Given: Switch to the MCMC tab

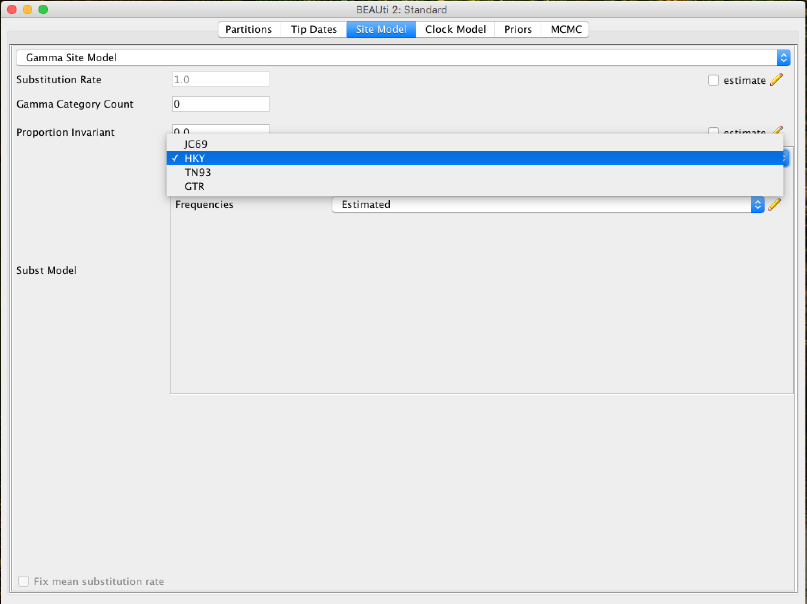Looking at the screenshot, I should 565,29.
